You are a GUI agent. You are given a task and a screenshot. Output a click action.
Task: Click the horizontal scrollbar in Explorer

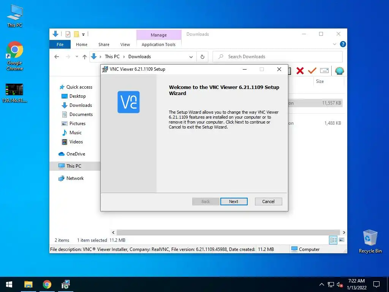pos(228,232)
